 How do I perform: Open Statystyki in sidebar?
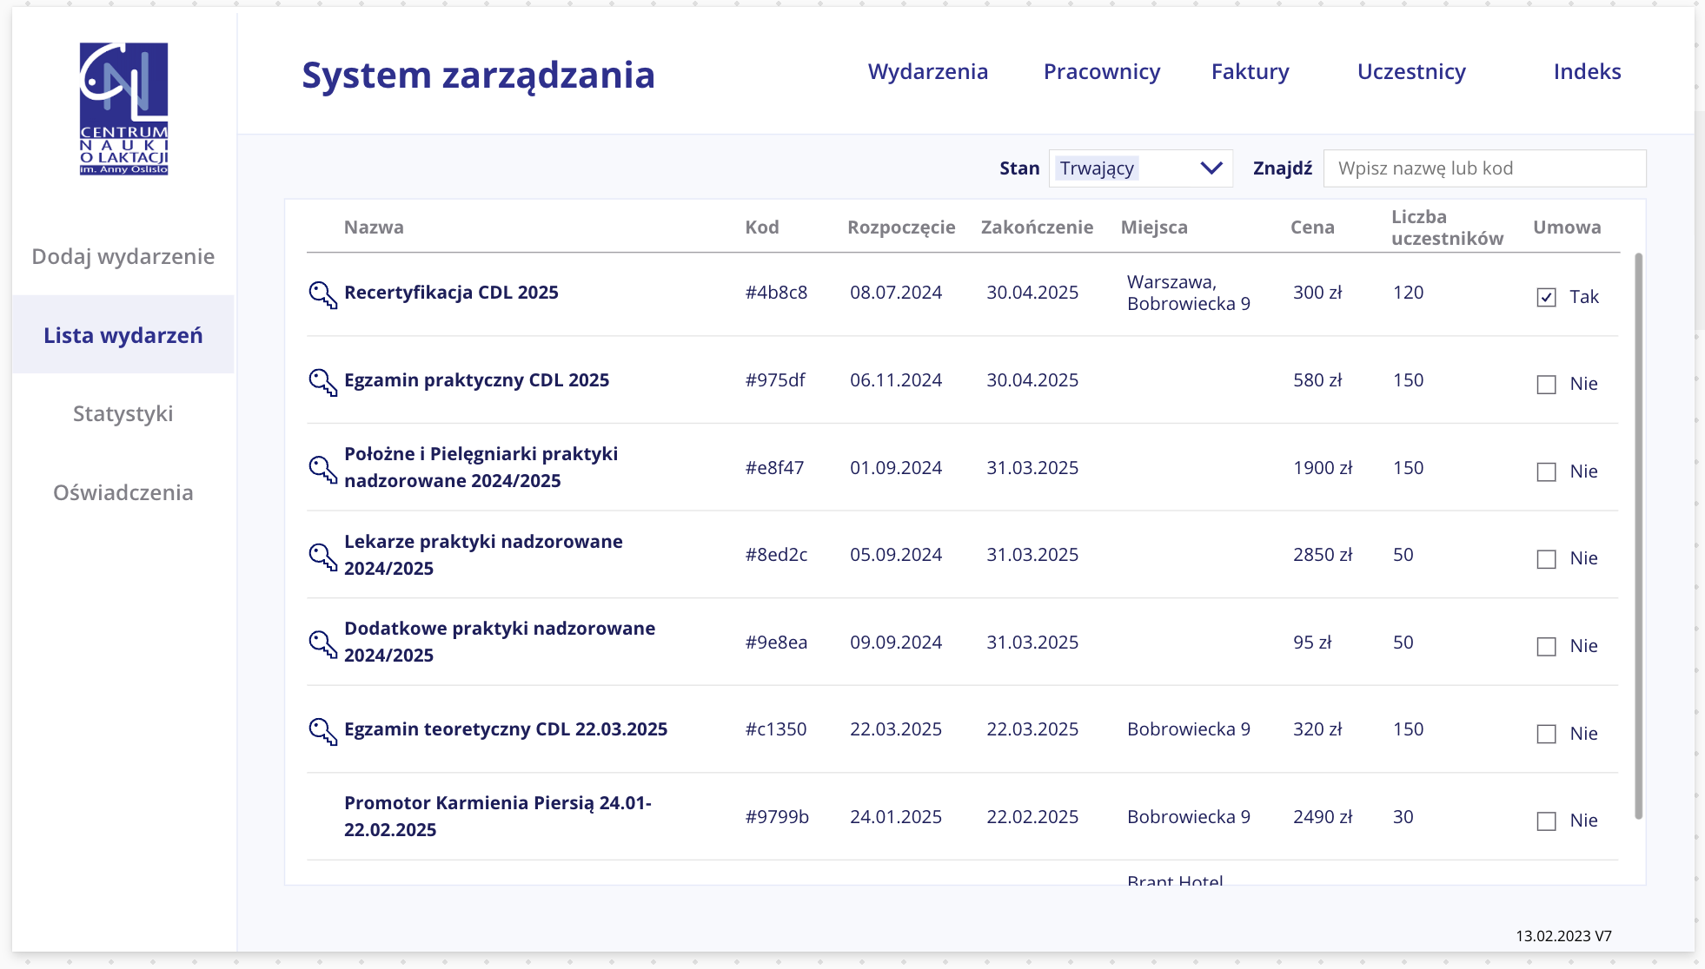tap(123, 413)
